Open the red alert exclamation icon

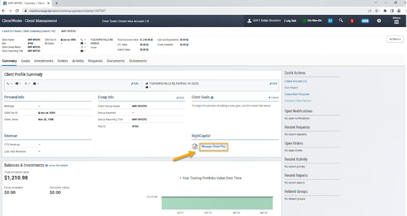click(x=352, y=21)
